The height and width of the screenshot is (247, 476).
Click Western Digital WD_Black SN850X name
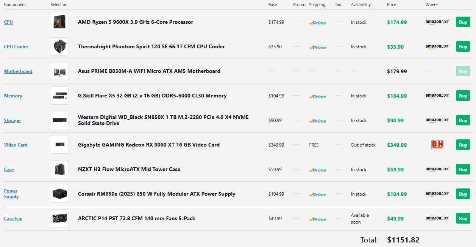click(x=163, y=120)
